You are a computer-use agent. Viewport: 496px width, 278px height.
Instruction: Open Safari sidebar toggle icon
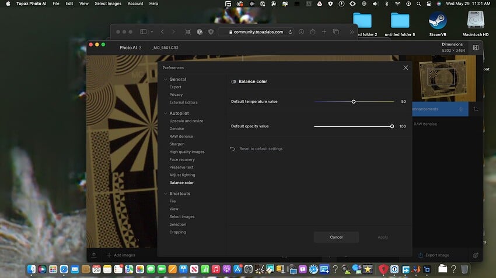tap(144, 32)
